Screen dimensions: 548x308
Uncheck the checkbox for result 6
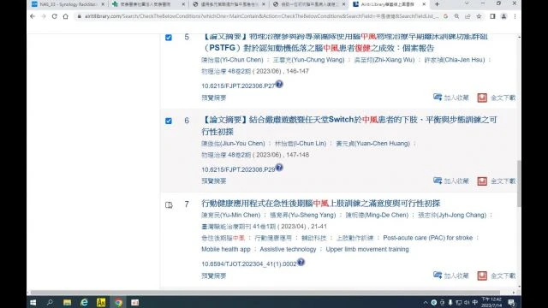coord(169,121)
